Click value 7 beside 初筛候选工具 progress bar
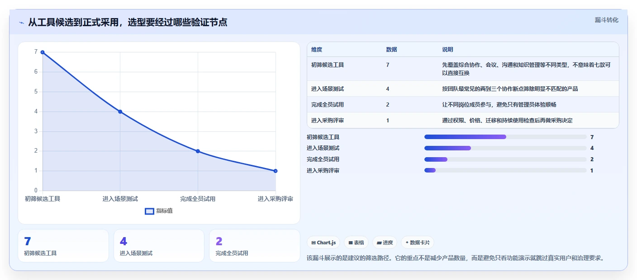The height and width of the screenshot is (280, 637). 592,137
